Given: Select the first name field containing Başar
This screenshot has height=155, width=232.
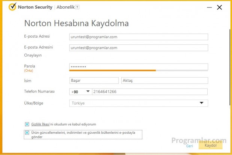Looking at the screenshot, I should coord(94,80).
